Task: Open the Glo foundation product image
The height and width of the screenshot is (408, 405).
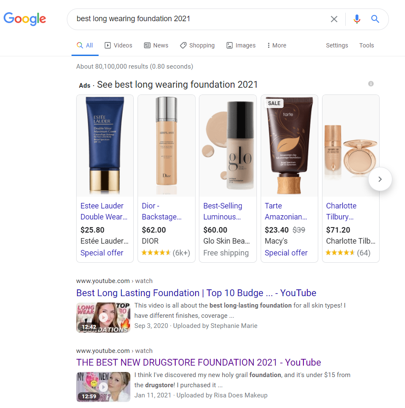Action: (228, 146)
